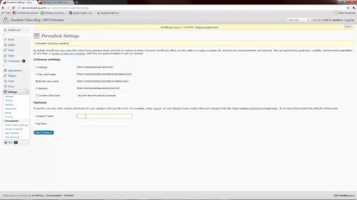The height and width of the screenshot is (200, 357).
Task: Click the SEO count badge
Action: pyautogui.click(x=16, y=142)
